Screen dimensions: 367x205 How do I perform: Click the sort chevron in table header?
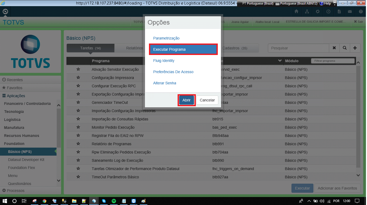(x=280, y=61)
